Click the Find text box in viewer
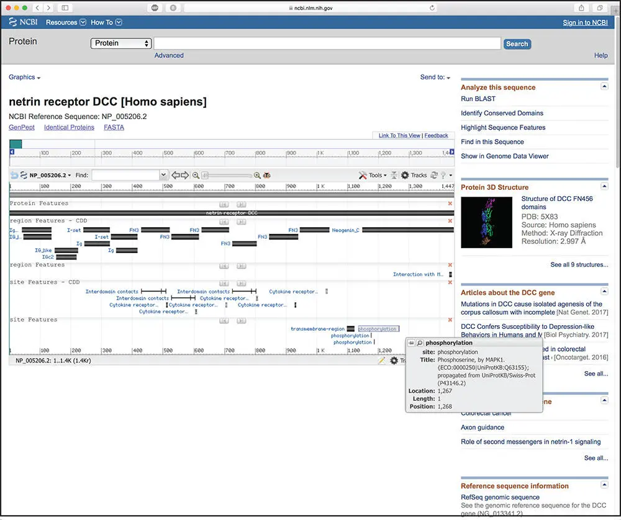Screen dimensions: 621x520 (x=126, y=175)
